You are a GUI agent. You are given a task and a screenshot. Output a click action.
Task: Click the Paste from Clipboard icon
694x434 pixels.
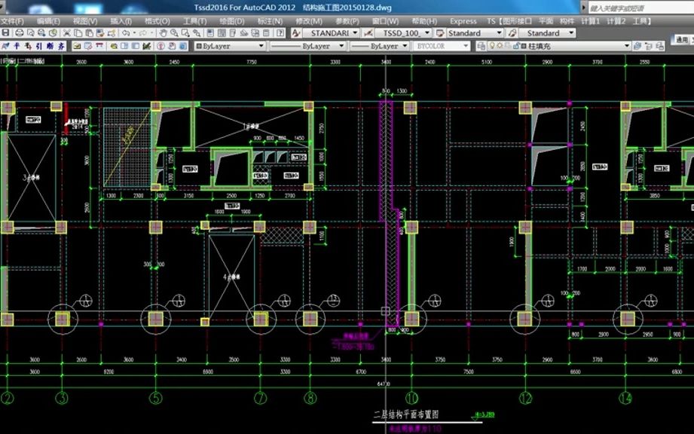tap(90, 34)
